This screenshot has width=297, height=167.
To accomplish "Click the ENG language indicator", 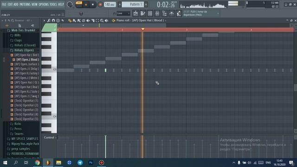I will click(x=268, y=163).
